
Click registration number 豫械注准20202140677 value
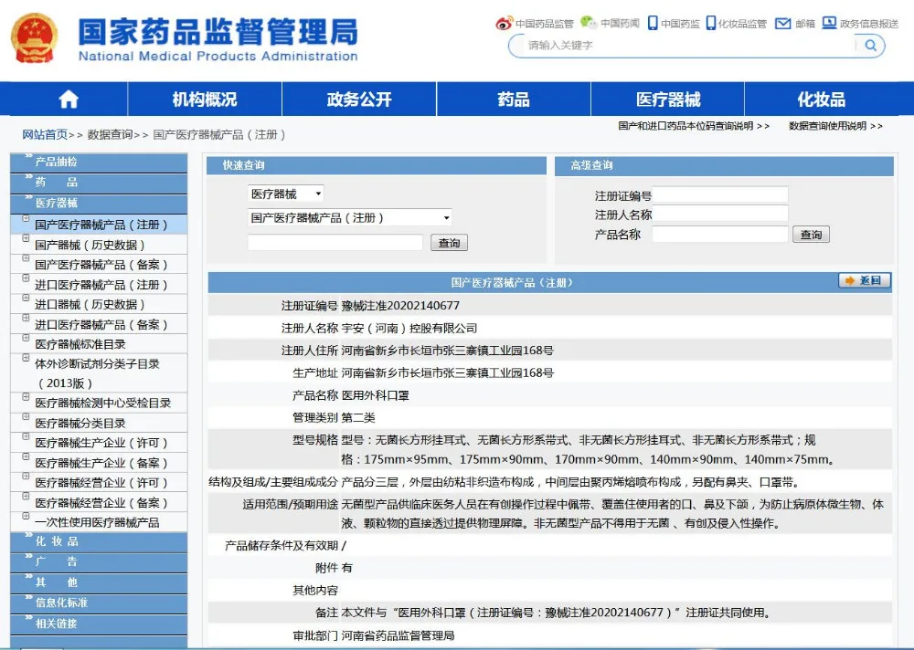400,306
